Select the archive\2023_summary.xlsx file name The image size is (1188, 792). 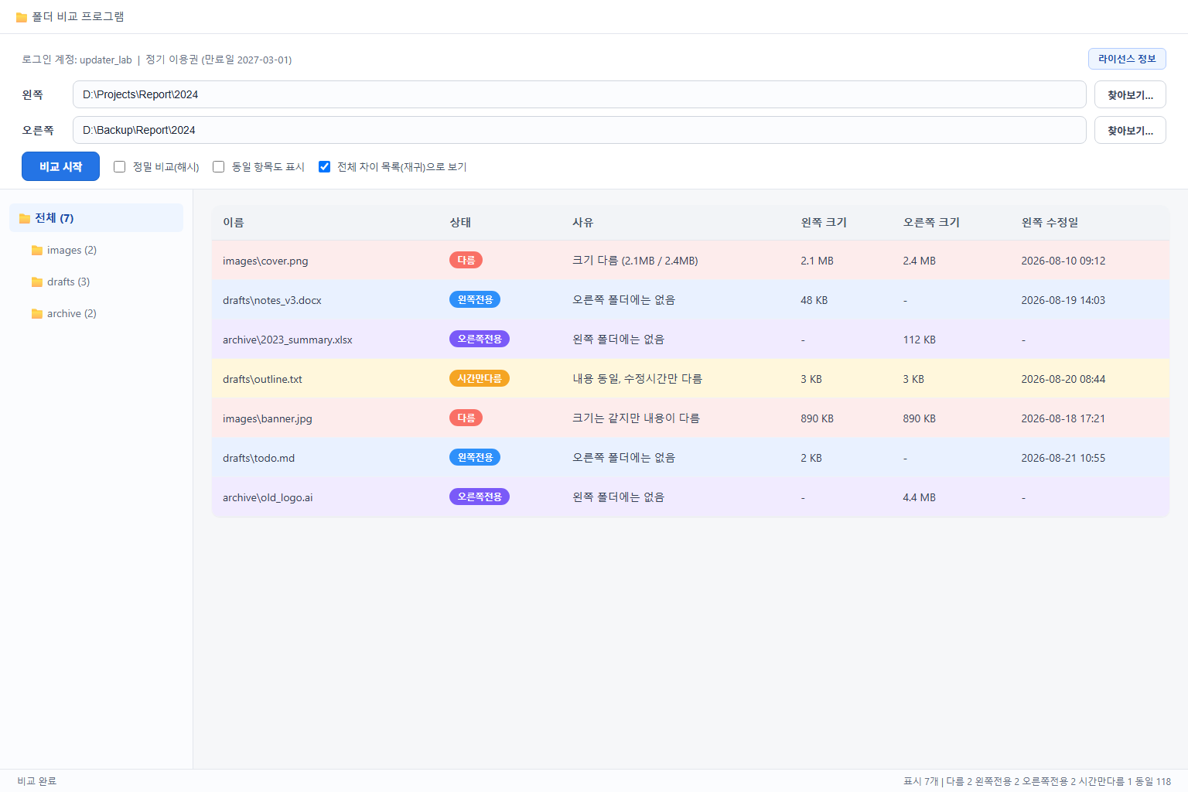(x=288, y=340)
